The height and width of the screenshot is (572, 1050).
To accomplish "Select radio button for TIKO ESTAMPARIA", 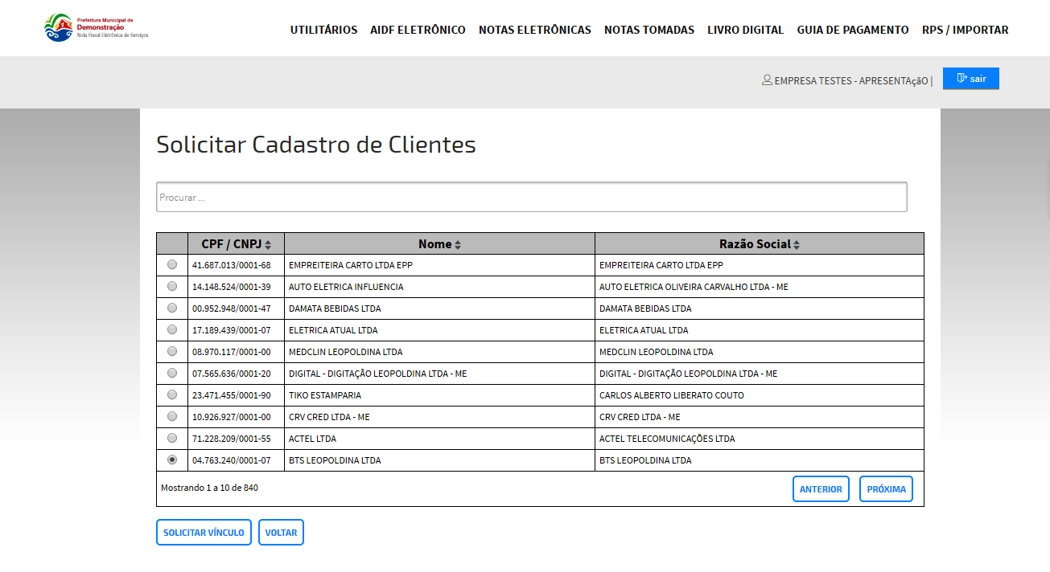I will pyautogui.click(x=172, y=394).
